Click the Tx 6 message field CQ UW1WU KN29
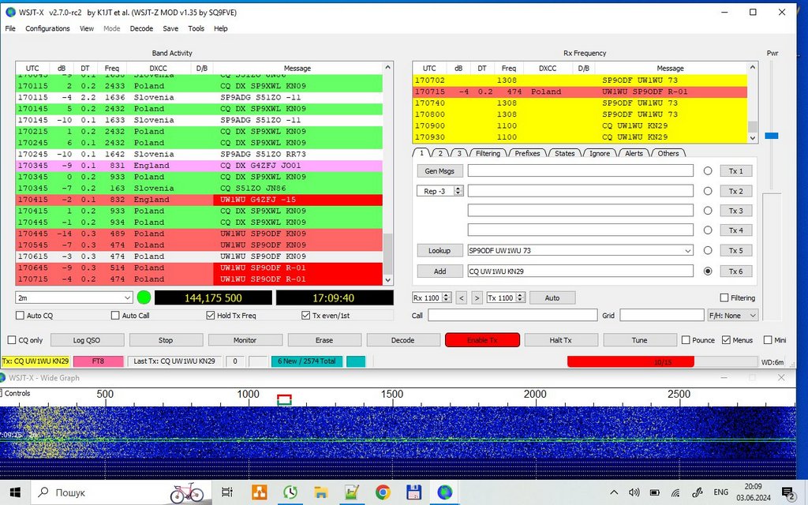The width and height of the screenshot is (808, 505). click(580, 271)
